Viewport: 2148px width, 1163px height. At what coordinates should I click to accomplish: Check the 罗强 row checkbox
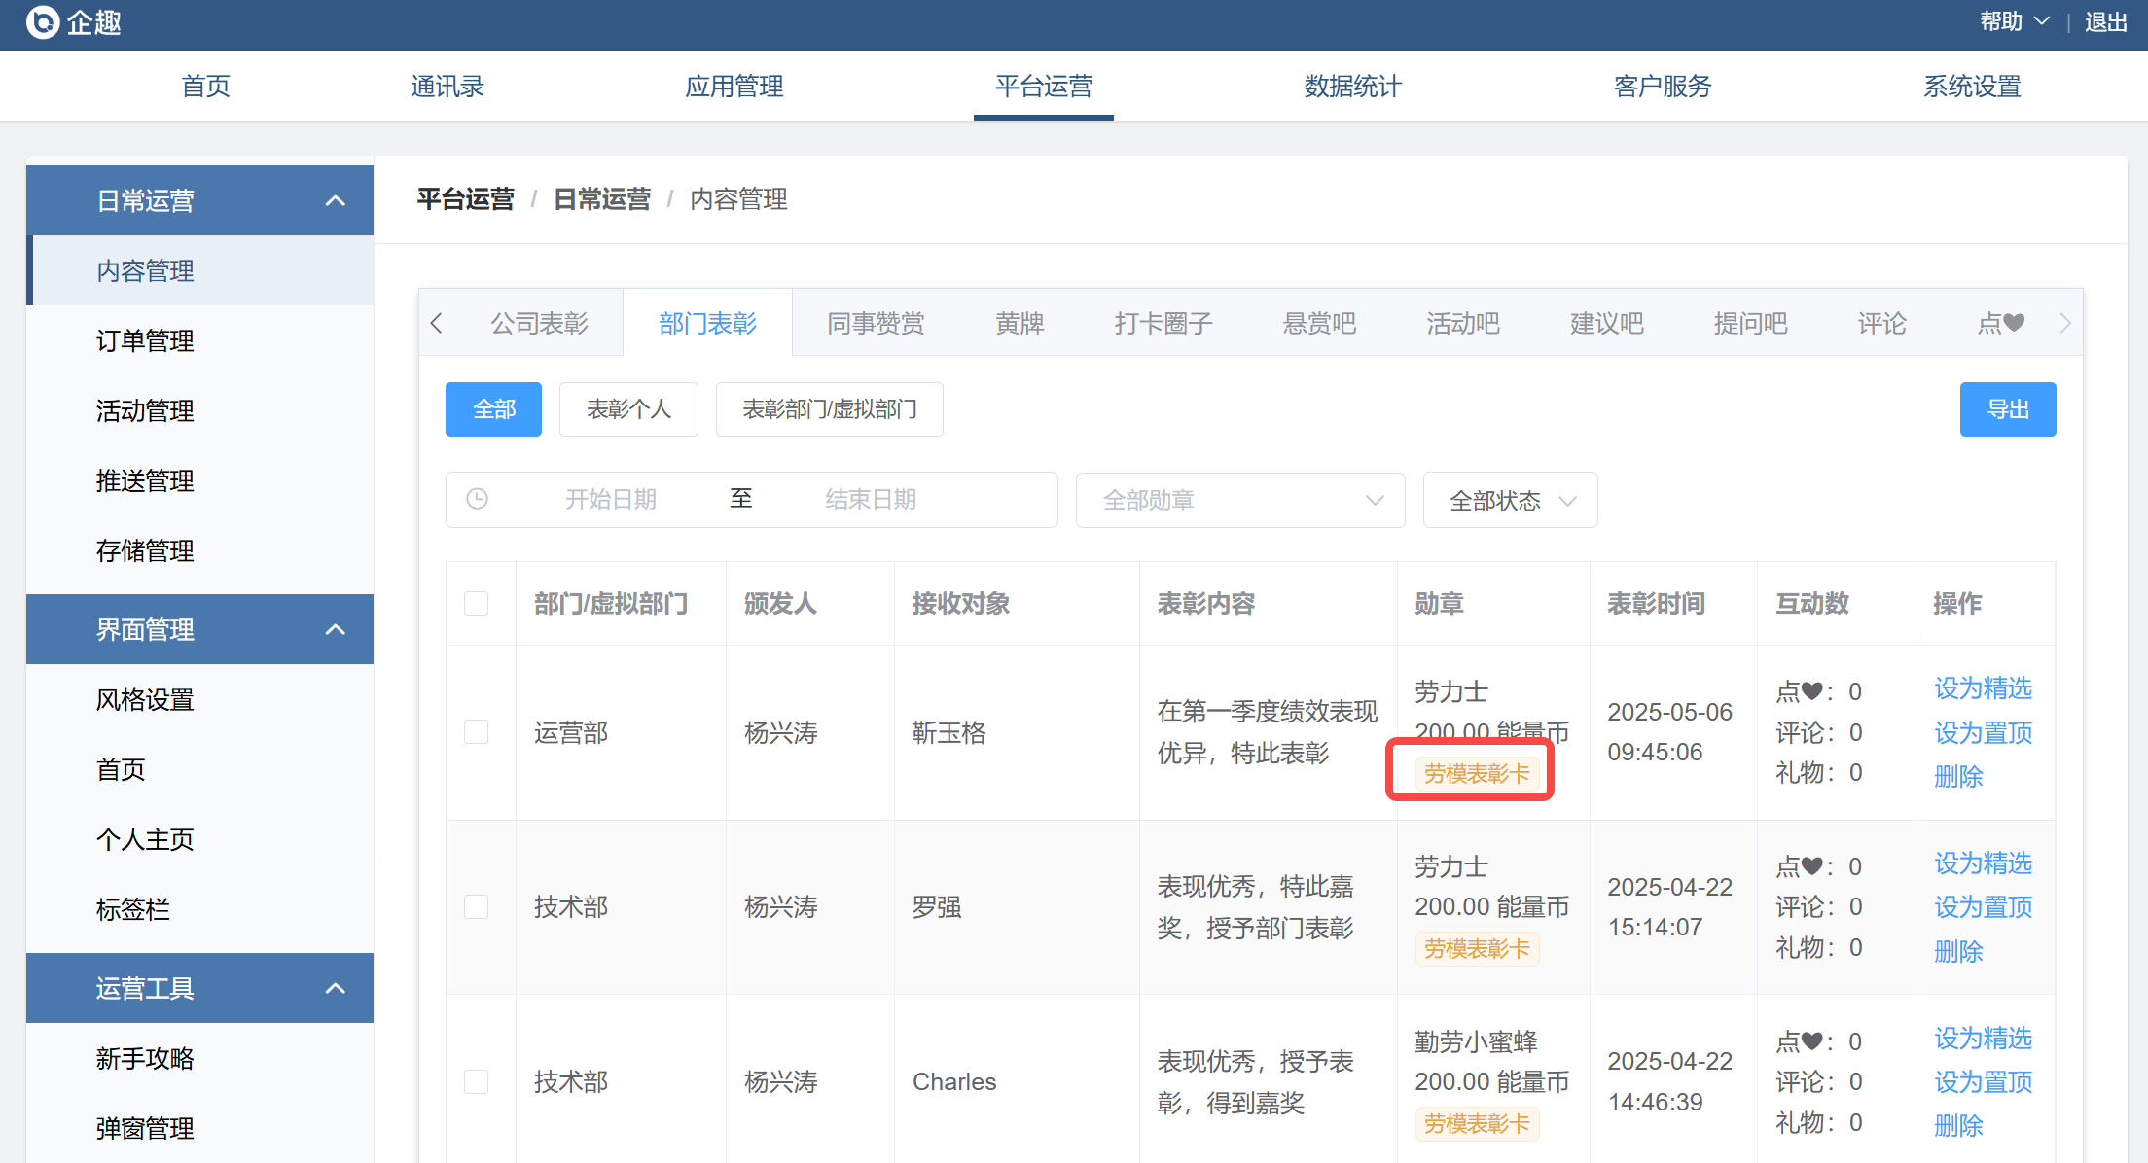click(x=477, y=906)
